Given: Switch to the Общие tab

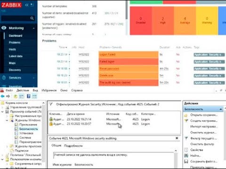Looking at the screenshot, I should coord(56,146).
